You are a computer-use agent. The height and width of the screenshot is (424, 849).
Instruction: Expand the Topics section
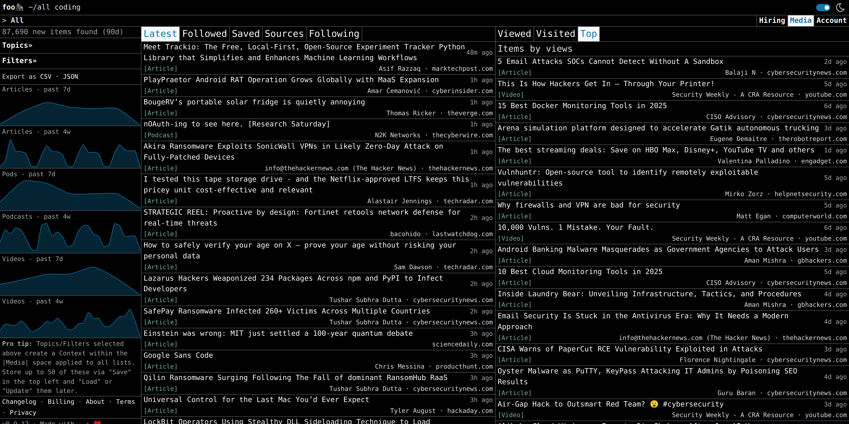point(18,45)
